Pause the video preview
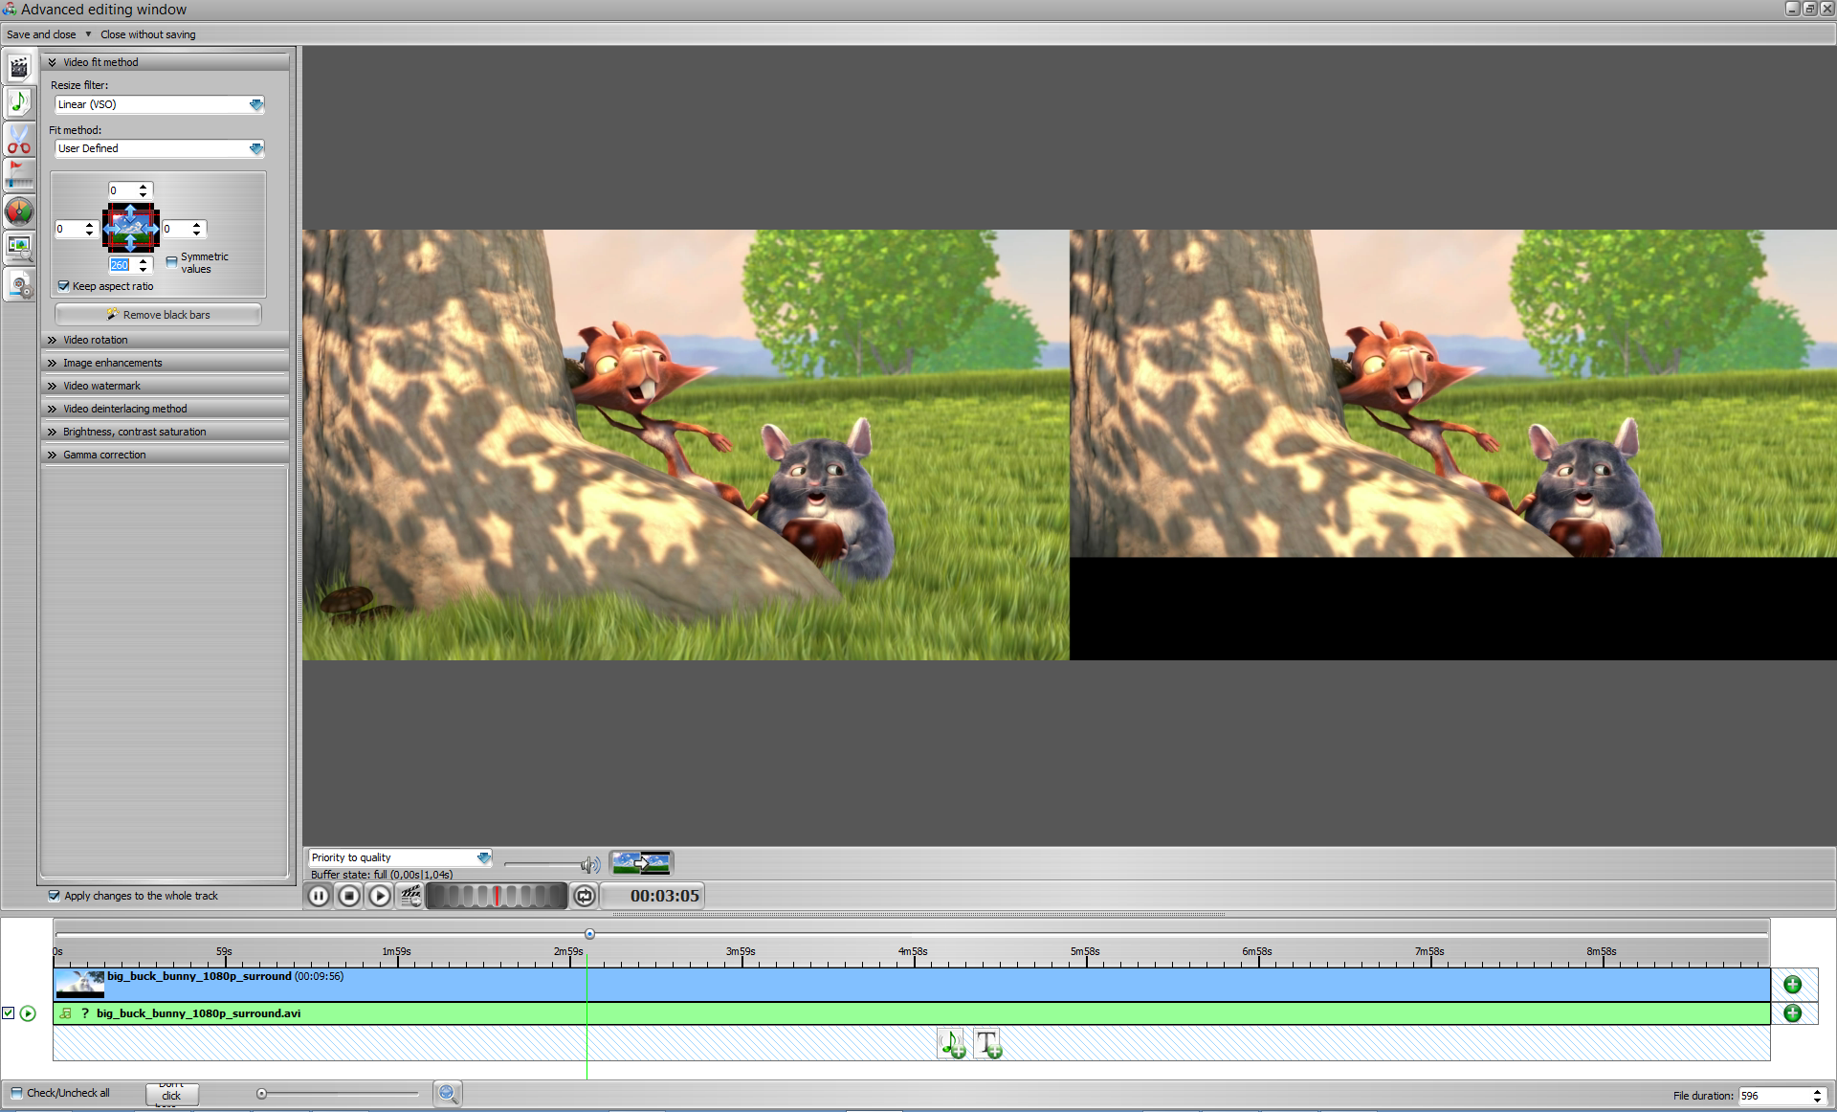The width and height of the screenshot is (1837, 1112). pyautogui.click(x=319, y=896)
